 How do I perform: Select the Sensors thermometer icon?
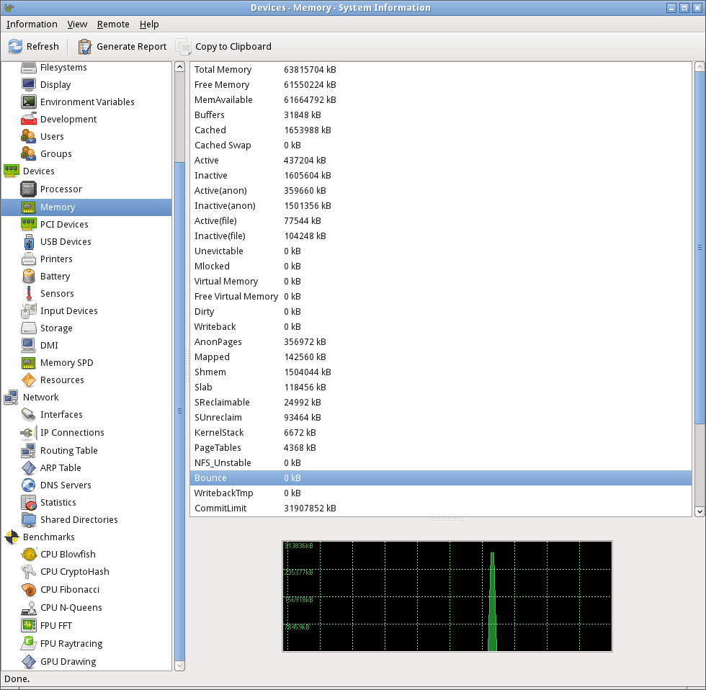pyautogui.click(x=29, y=293)
